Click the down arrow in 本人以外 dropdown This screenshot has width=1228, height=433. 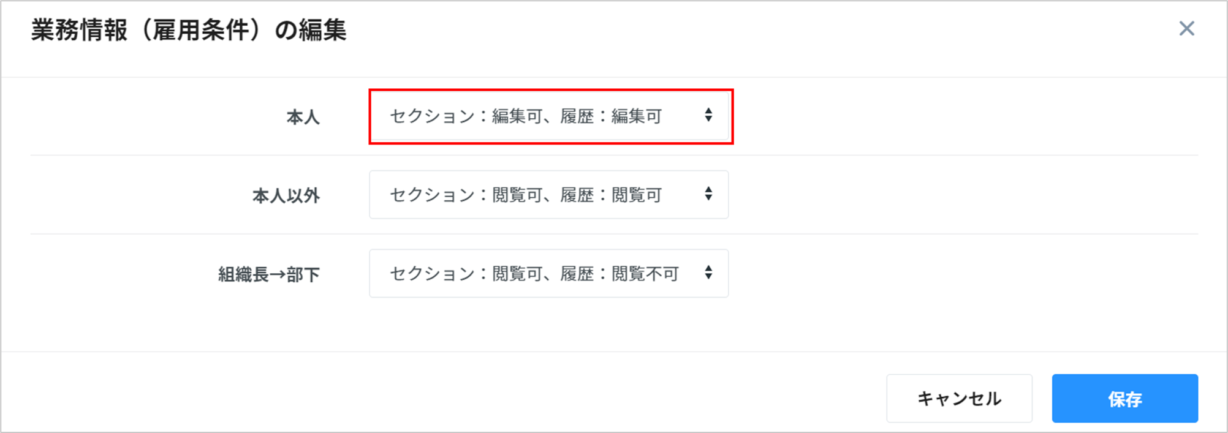708,198
